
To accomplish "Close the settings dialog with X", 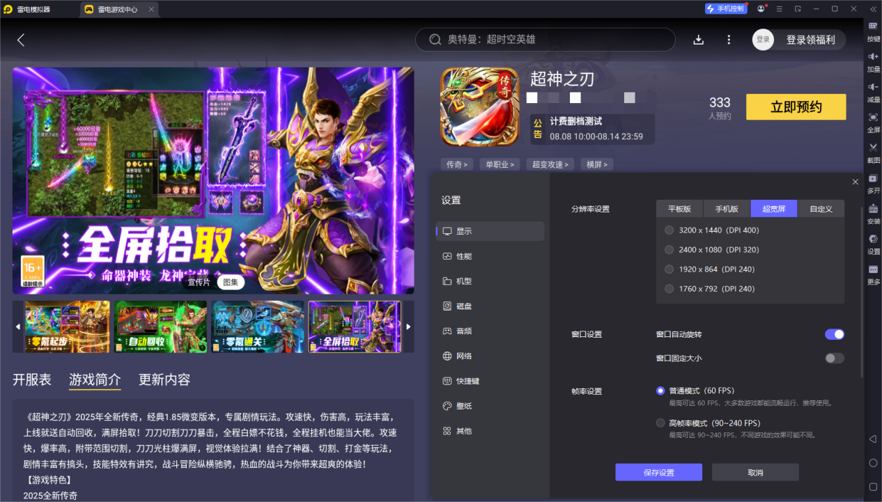I will pos(856,182).
